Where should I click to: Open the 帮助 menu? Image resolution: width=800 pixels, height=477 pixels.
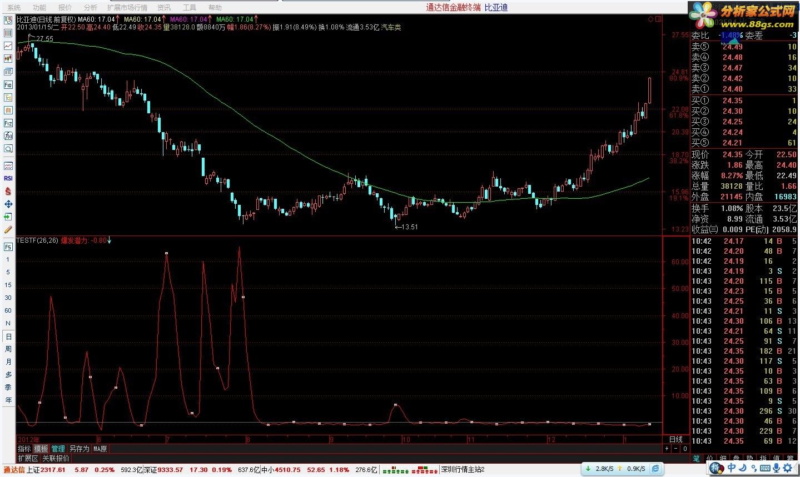click(215, 8)
